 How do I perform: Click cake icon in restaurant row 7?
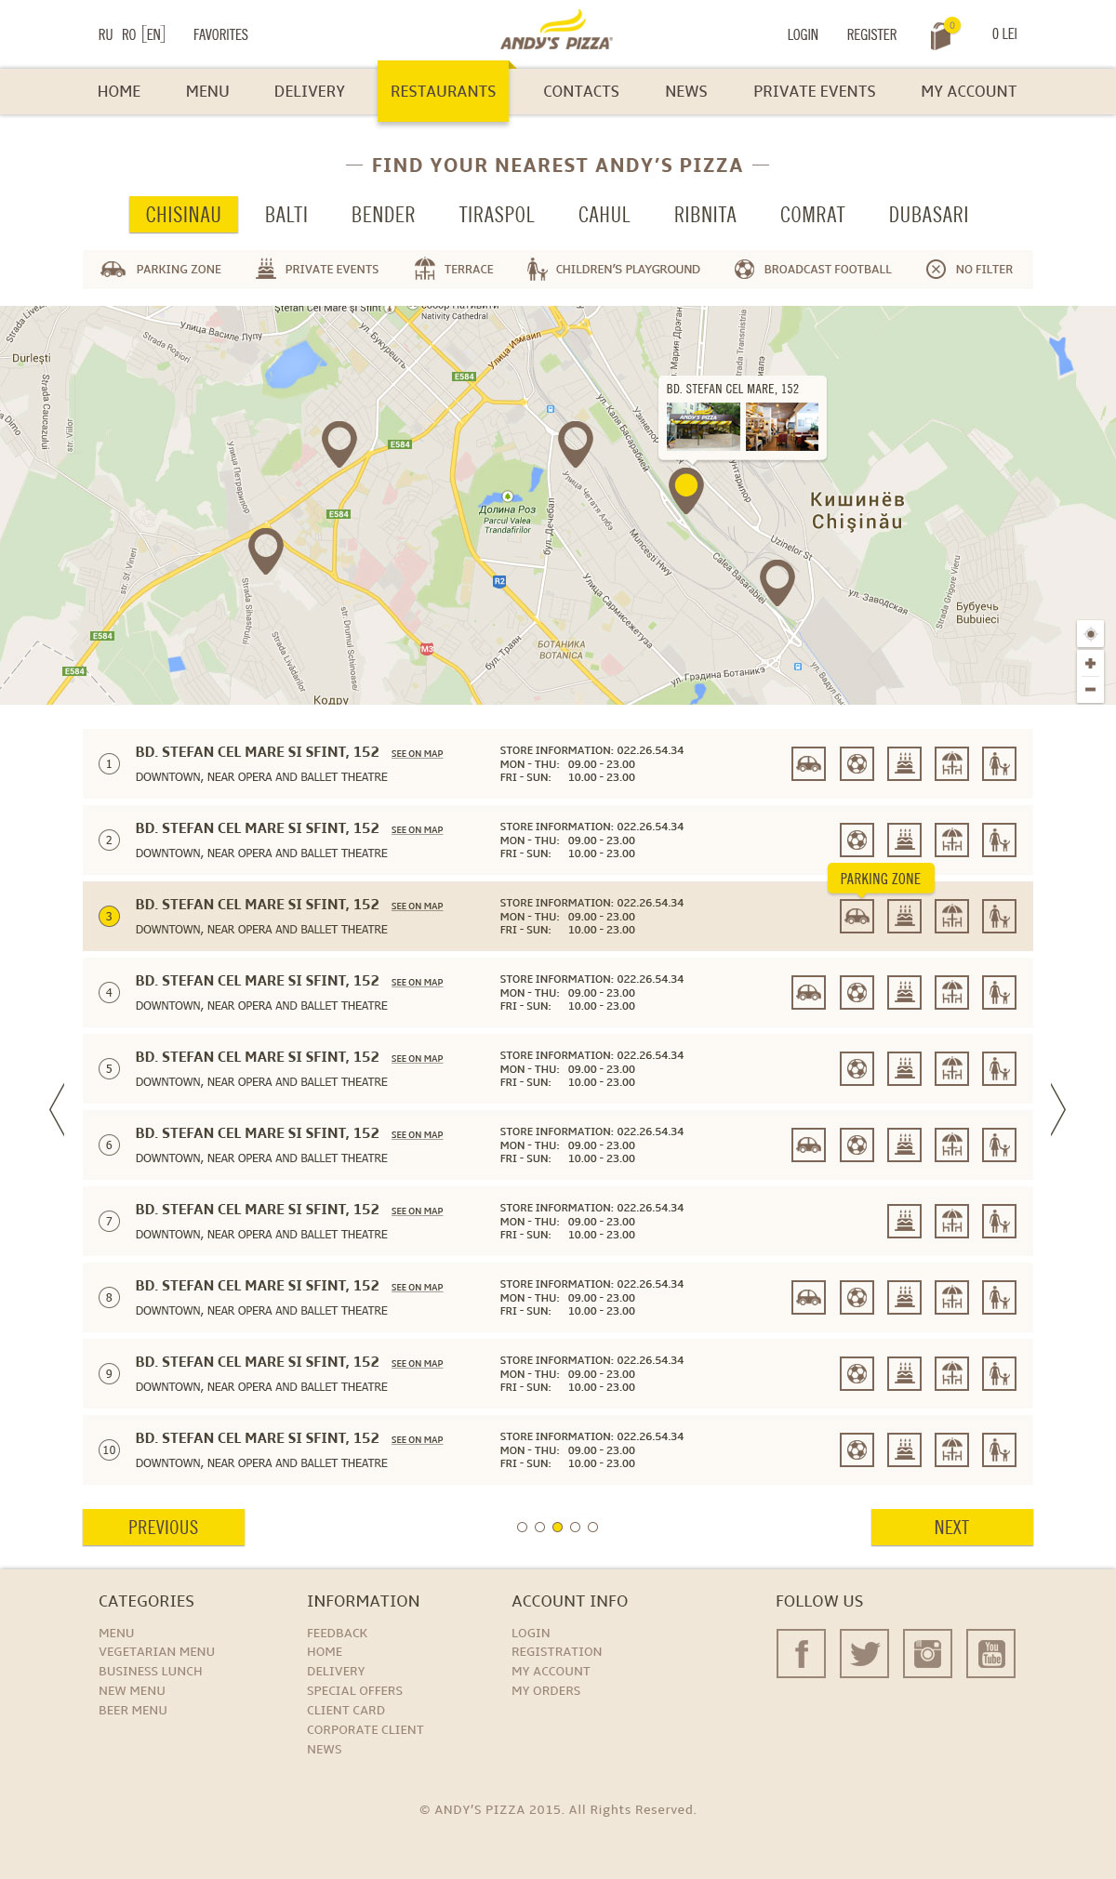(x=904, y=1222)
